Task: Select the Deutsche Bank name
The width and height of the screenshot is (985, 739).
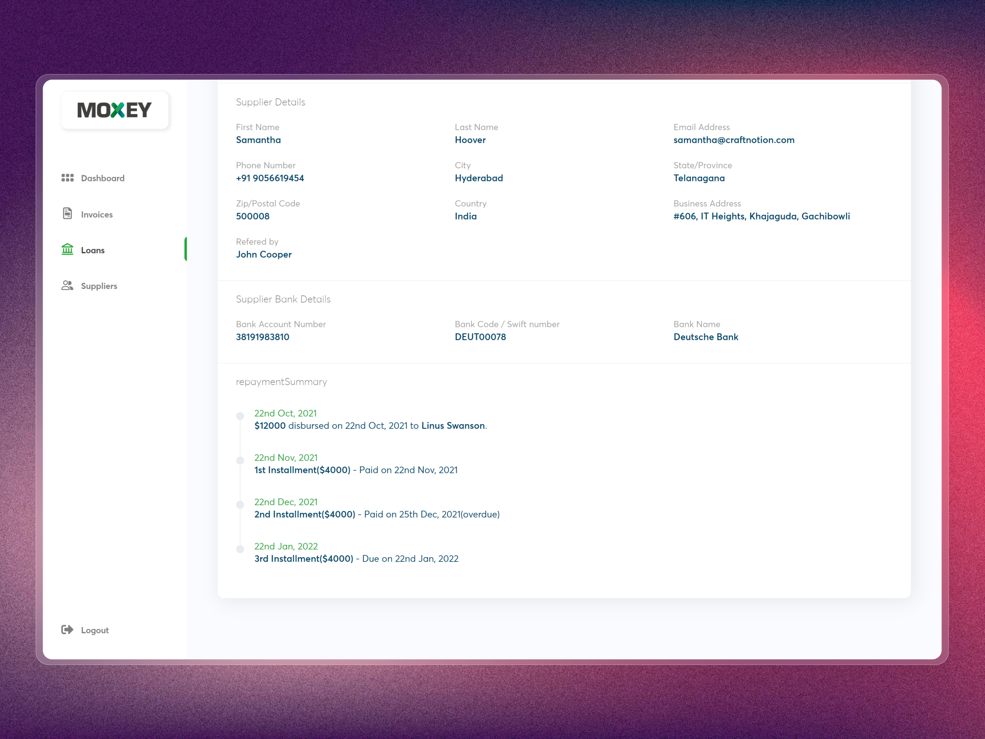Action: coord(706,337)
